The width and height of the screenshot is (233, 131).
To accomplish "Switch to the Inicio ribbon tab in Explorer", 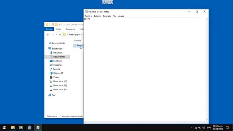I will (59, 29).
